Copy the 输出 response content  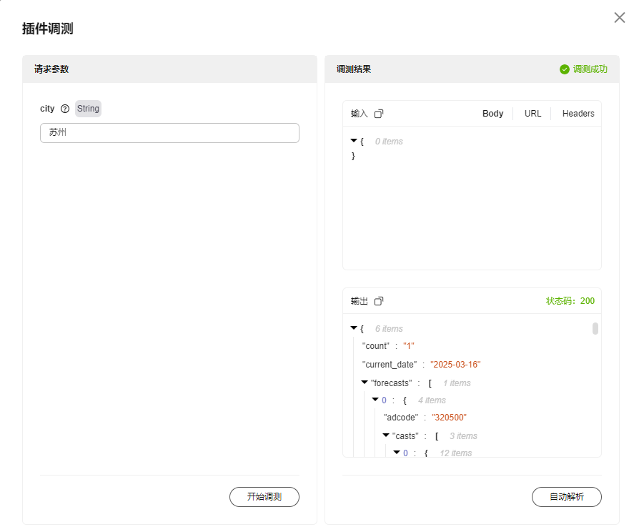click(379, 301)
